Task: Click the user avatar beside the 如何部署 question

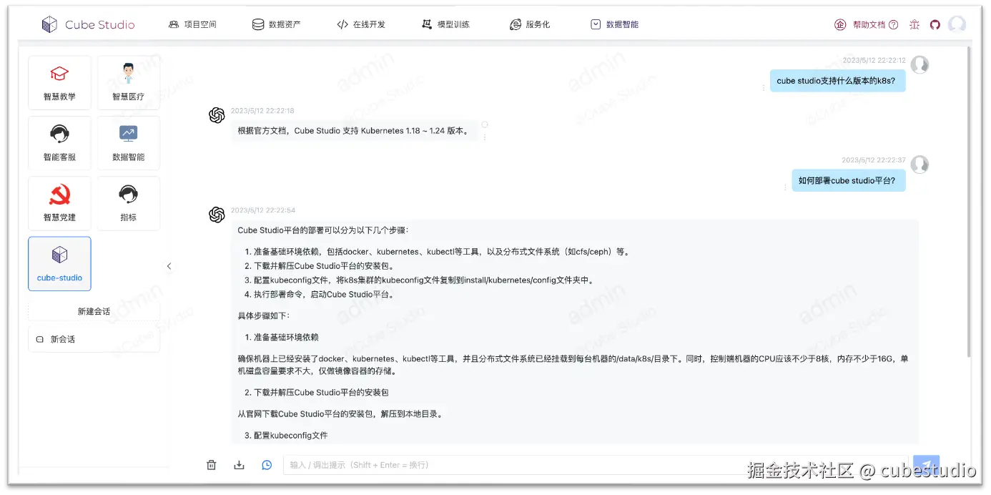Action: coord(920,164)
